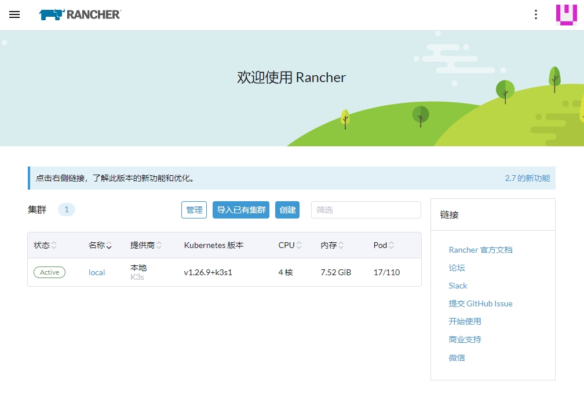This screenshot has width=584, height=396.
Task: Open the 2.7 的新功能 link
Action: [x=527, y=178]
